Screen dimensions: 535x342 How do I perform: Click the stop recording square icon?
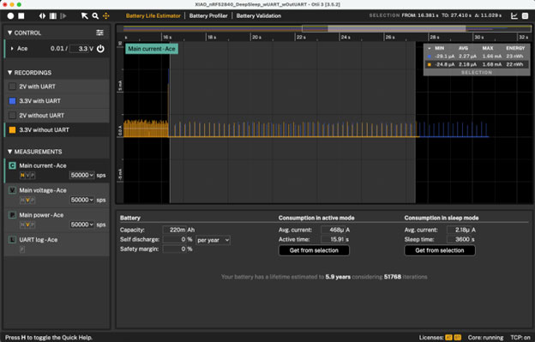pyautogui.click(x=21, y=15)
